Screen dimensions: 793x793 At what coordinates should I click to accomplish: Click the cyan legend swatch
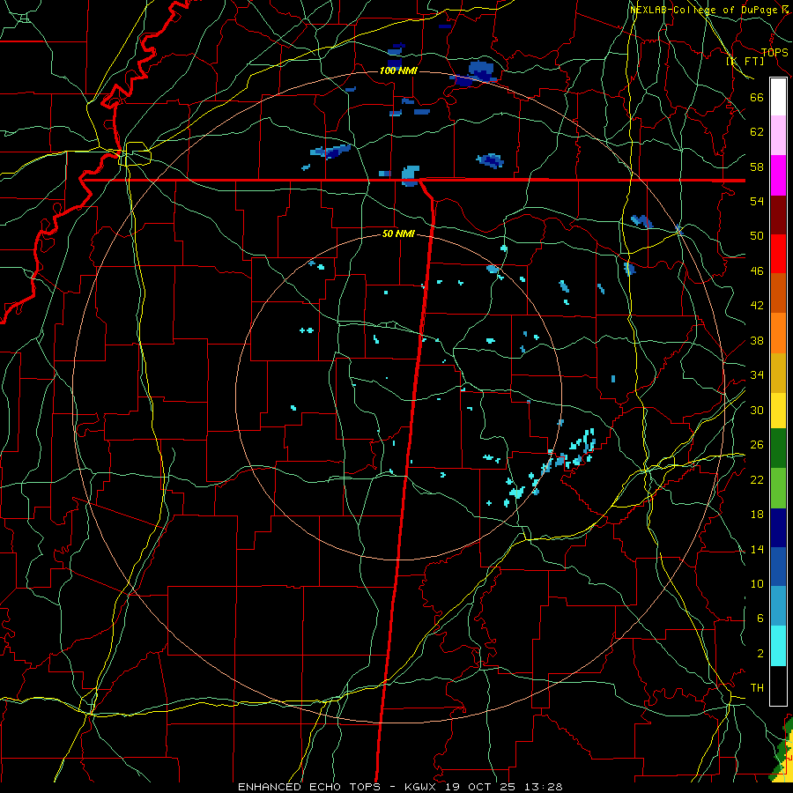(x=778, y=646)
